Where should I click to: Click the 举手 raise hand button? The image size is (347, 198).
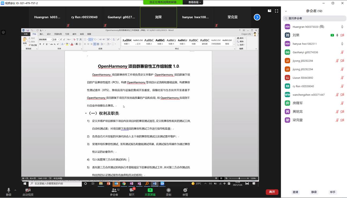coord(333,192)
